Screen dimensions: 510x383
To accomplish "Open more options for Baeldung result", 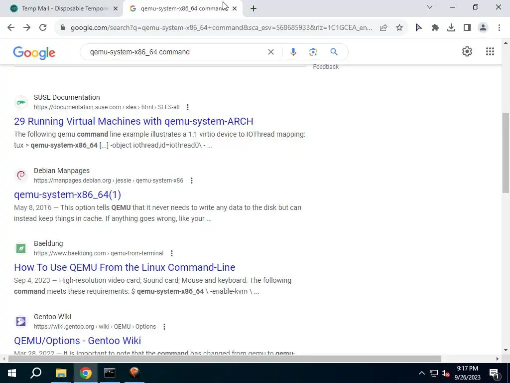I will pos(172,253).
